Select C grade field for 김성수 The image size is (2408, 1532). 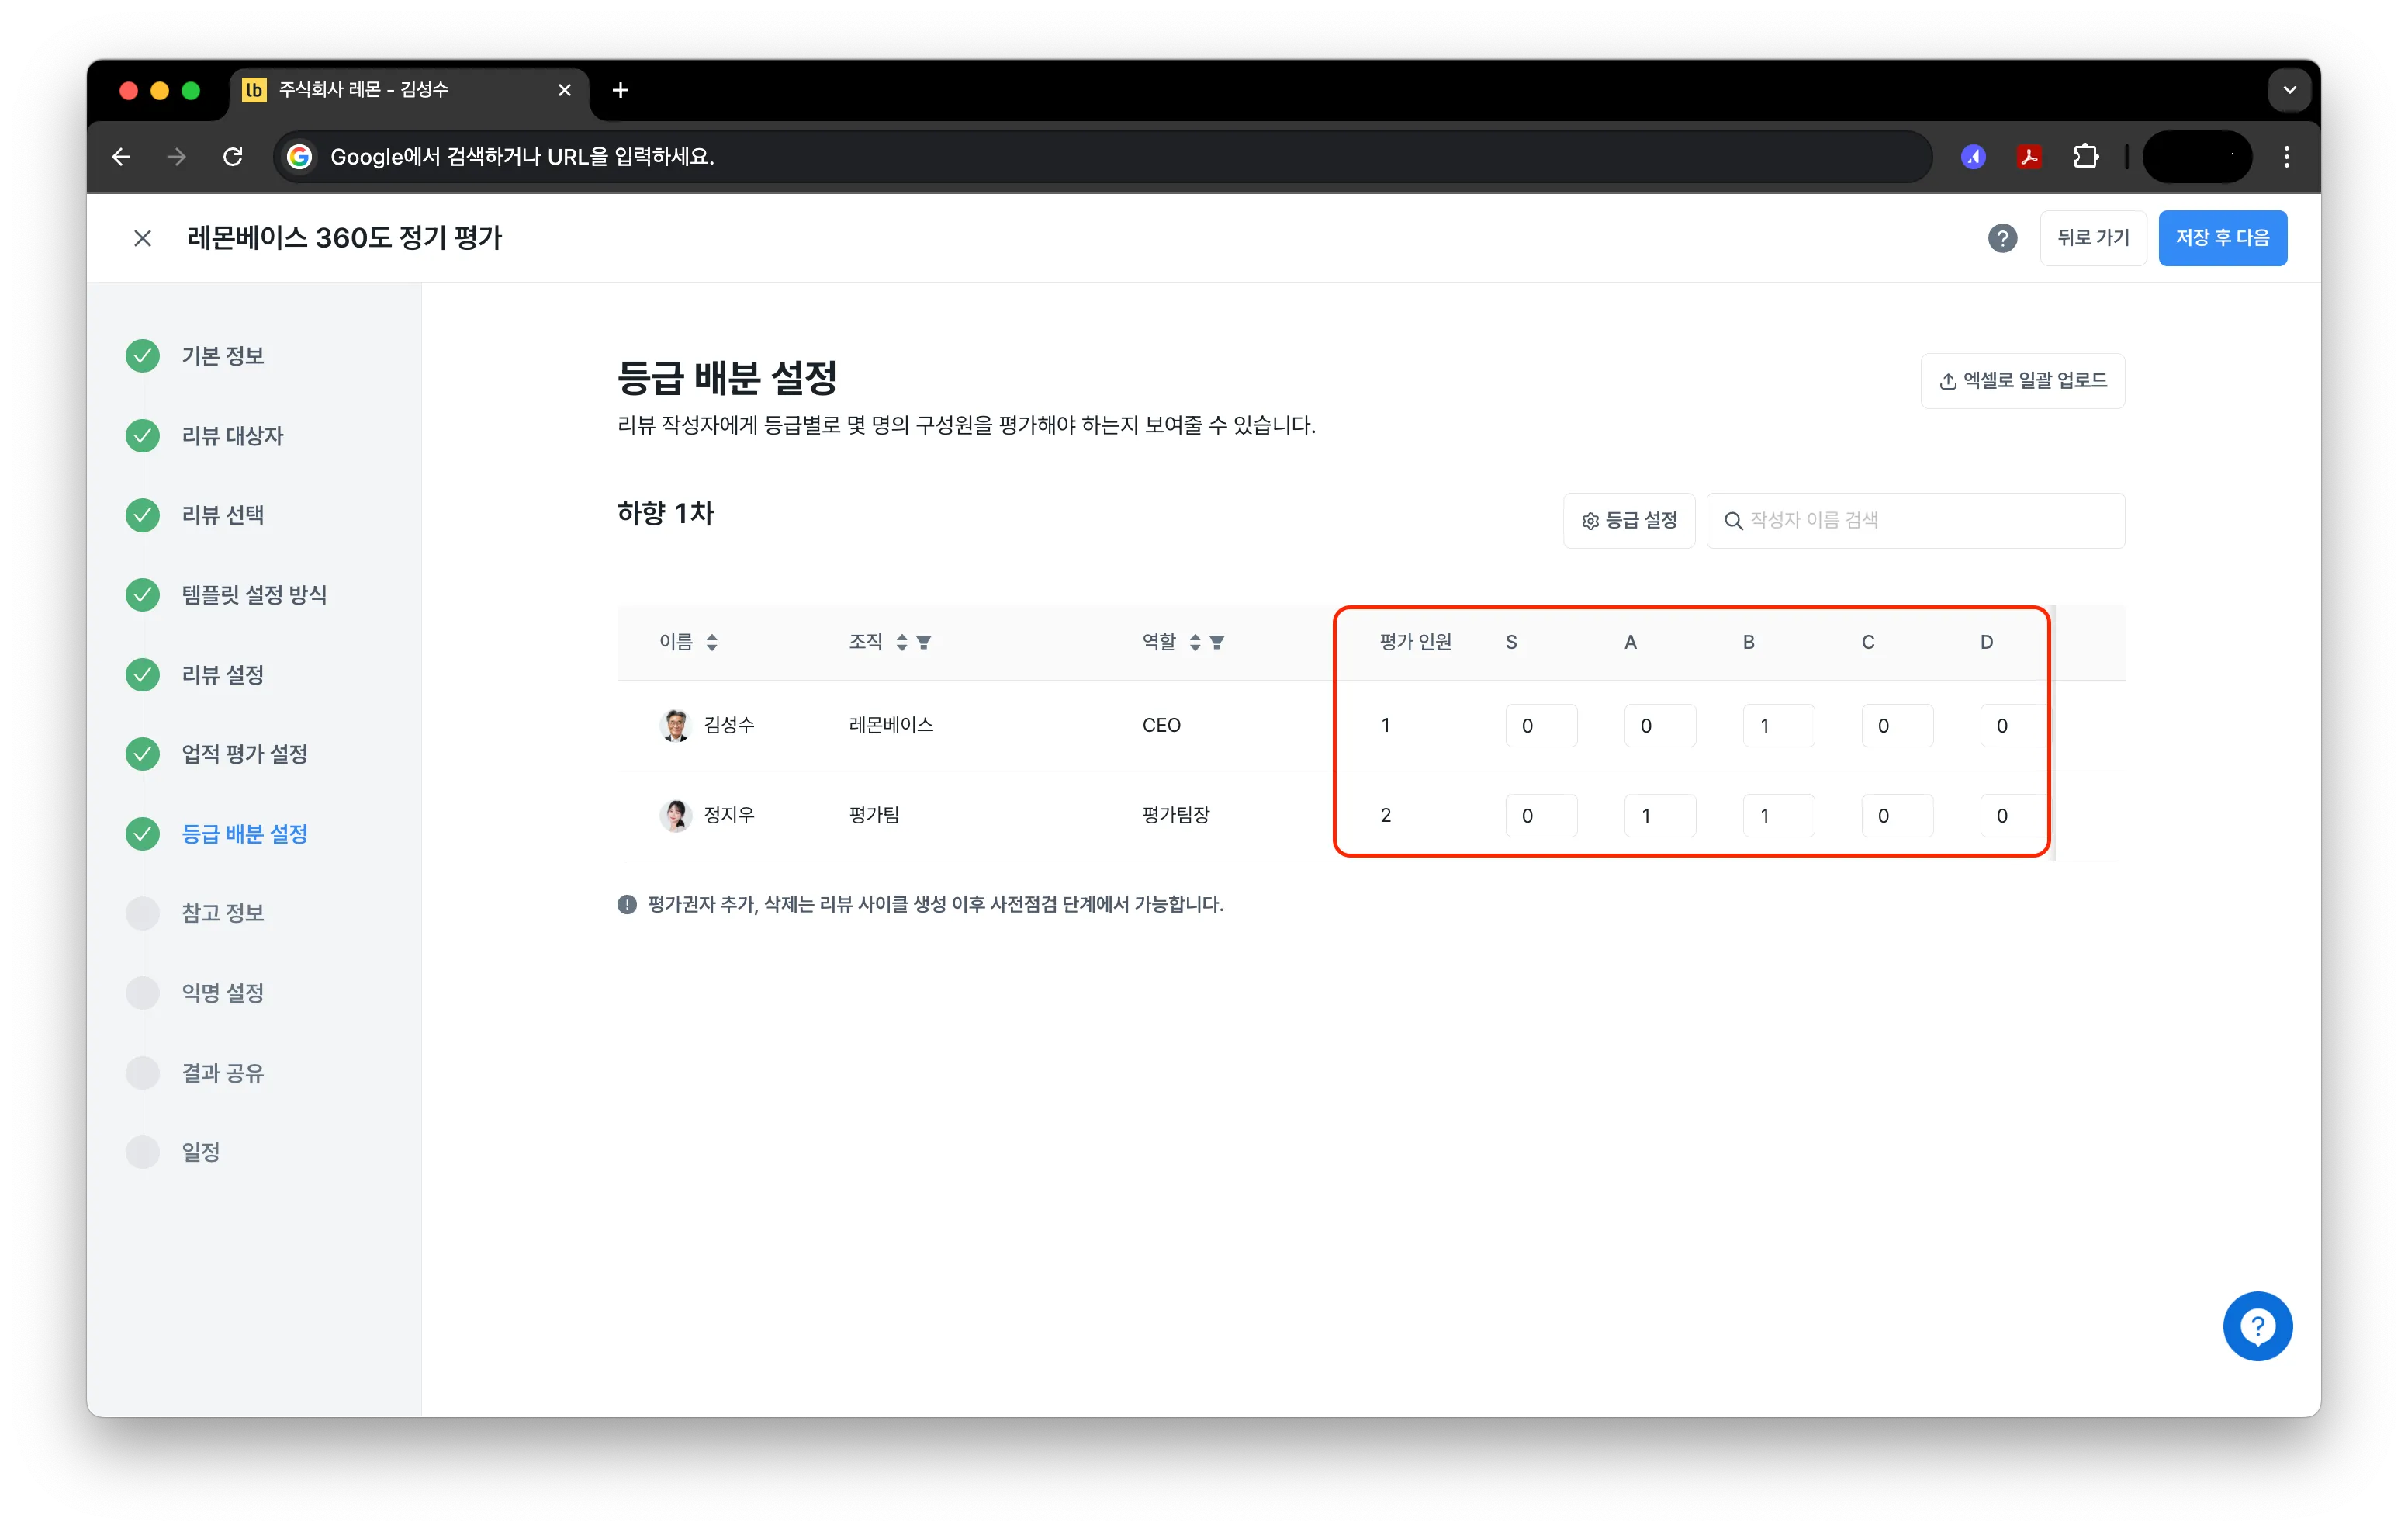[x=1897, y=726]
